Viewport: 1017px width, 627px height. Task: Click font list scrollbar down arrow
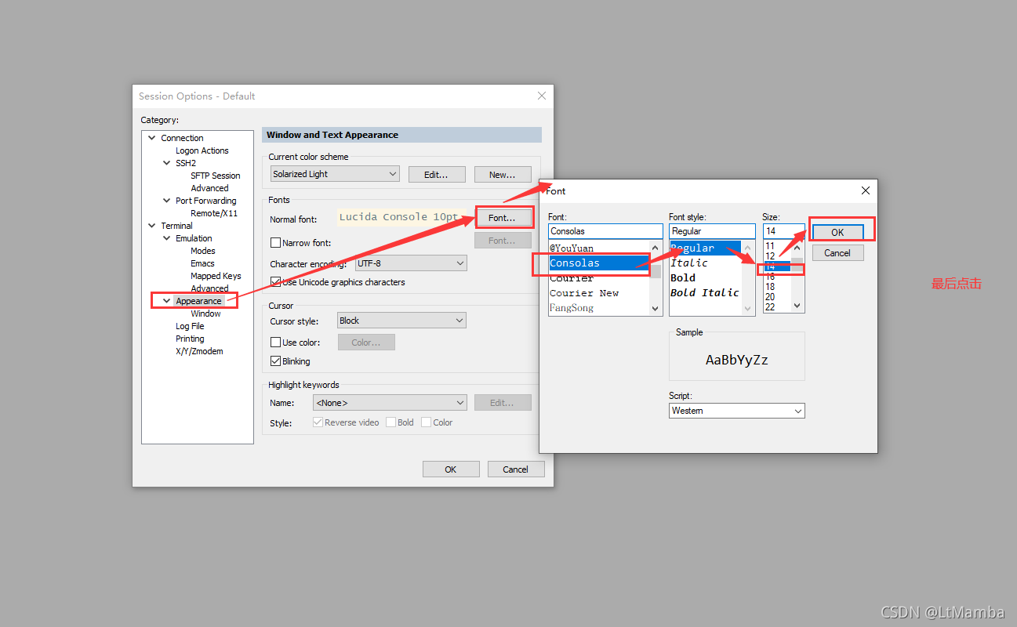656,309
